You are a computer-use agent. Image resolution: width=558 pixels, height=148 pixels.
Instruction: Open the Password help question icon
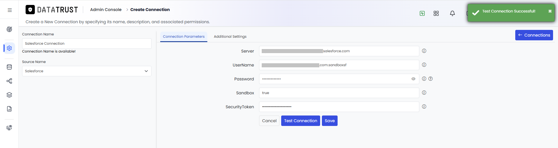click(431, 79)
